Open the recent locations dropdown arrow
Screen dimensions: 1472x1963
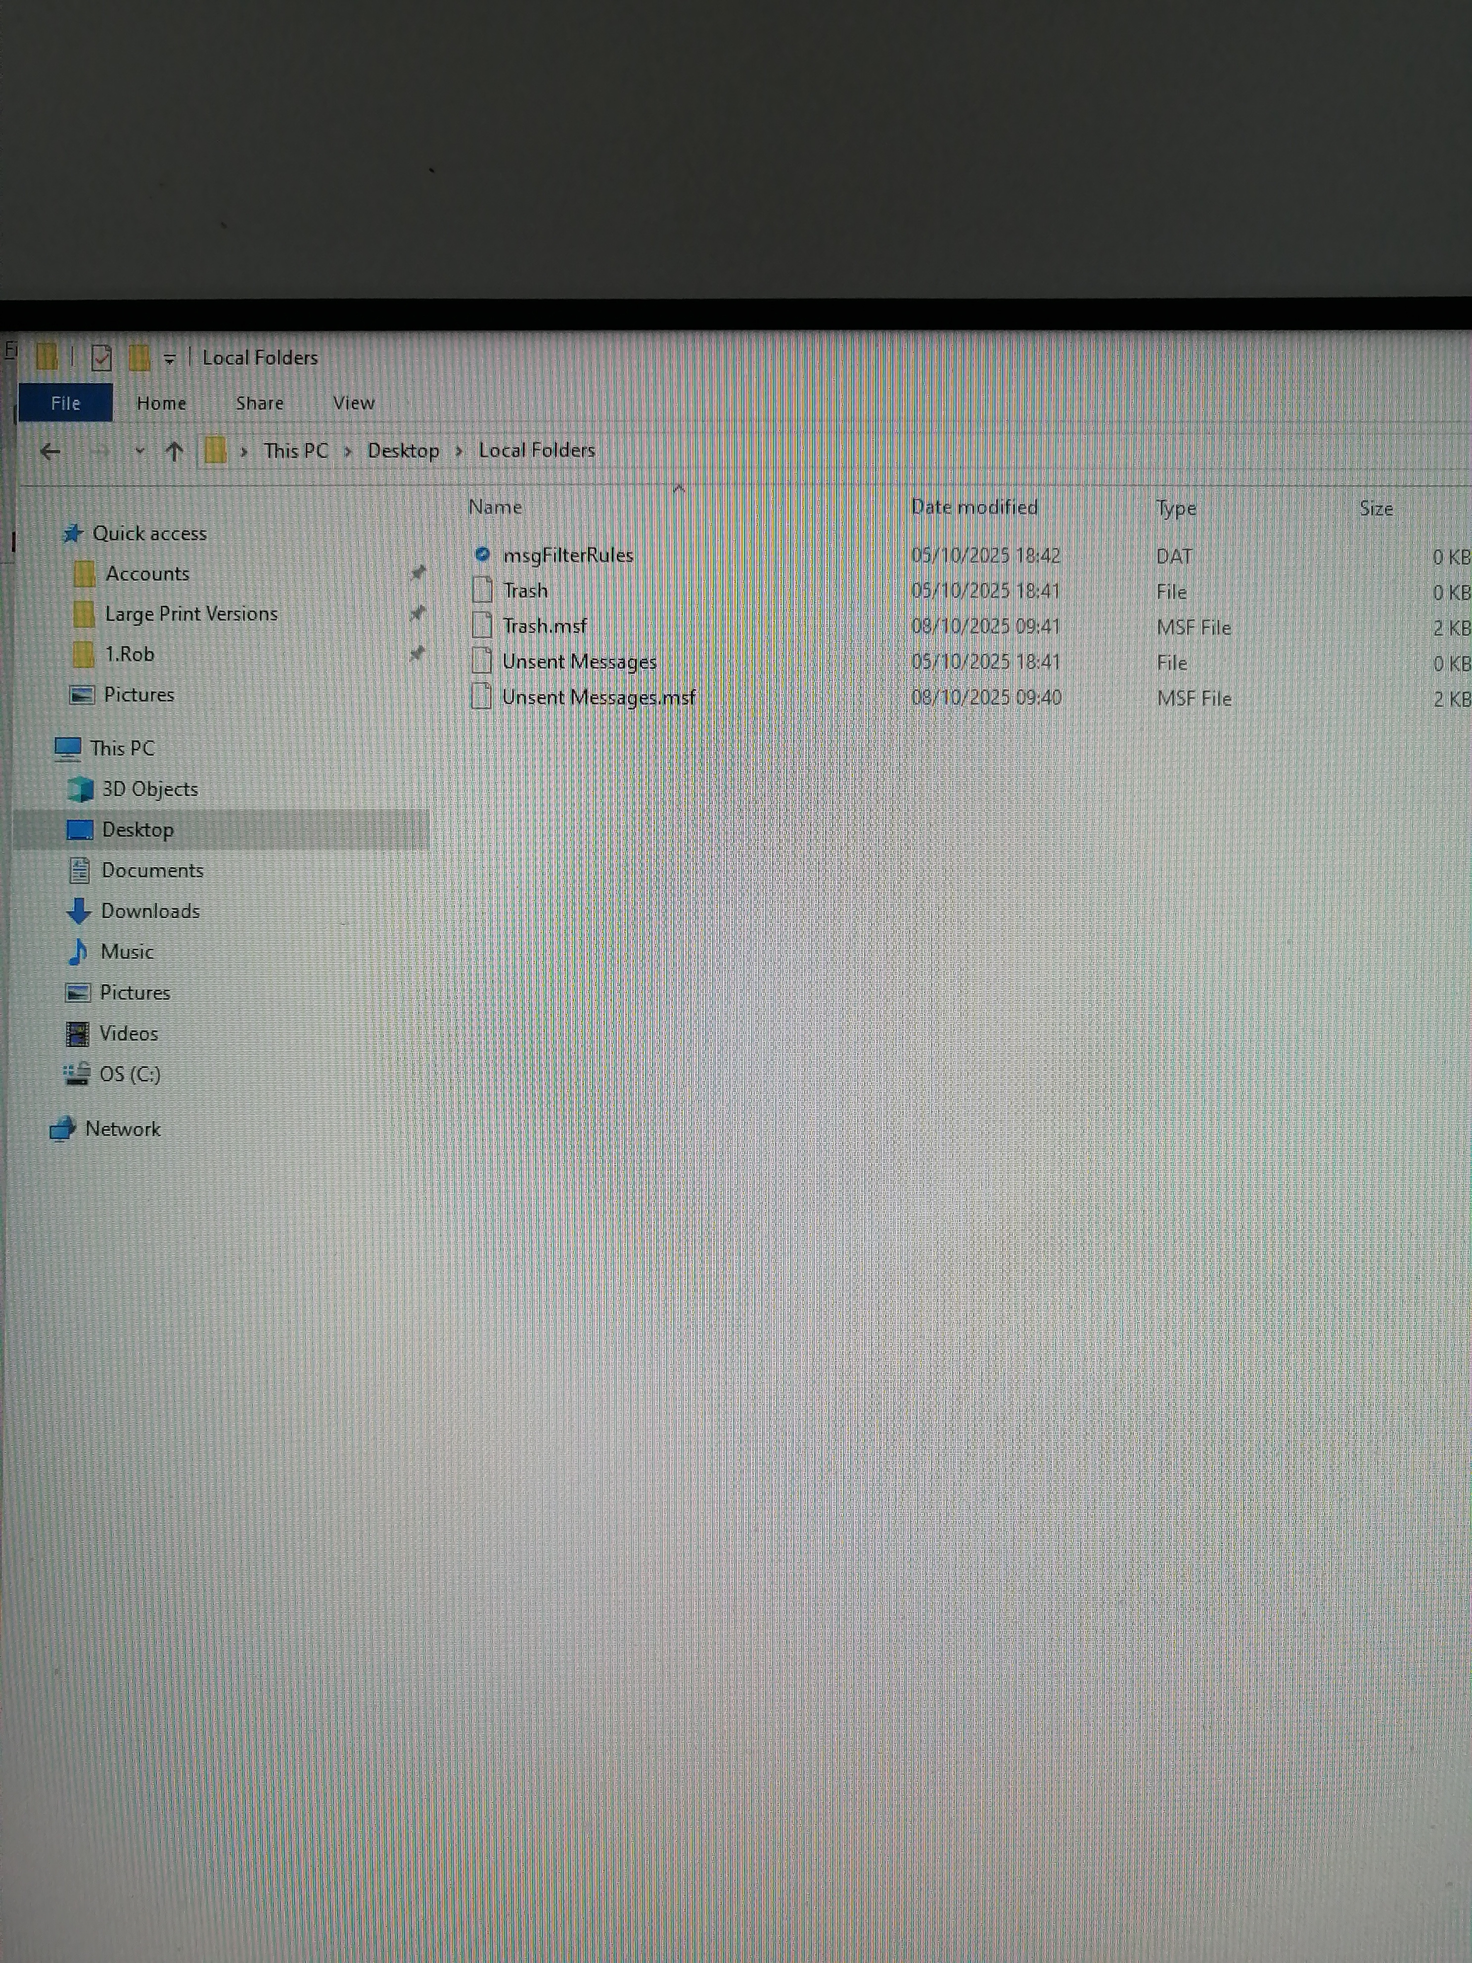tap(139, 451)
